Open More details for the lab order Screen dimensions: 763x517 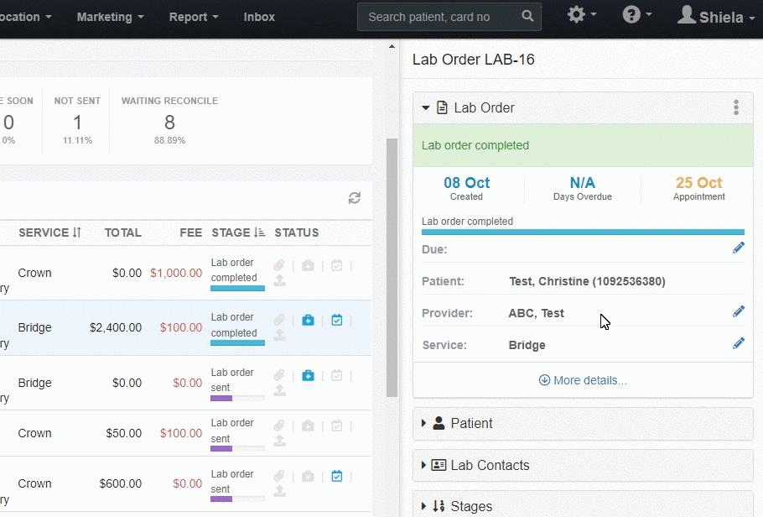tap(582, 380)
